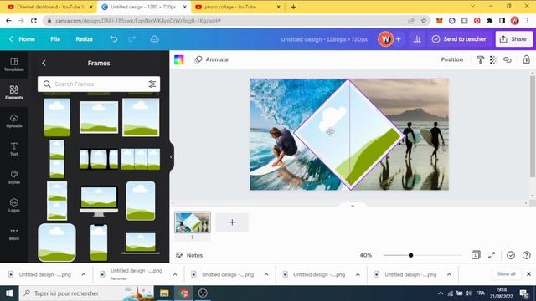
Task: Click the Redo arrow
Action: click(x=132, y=39)
